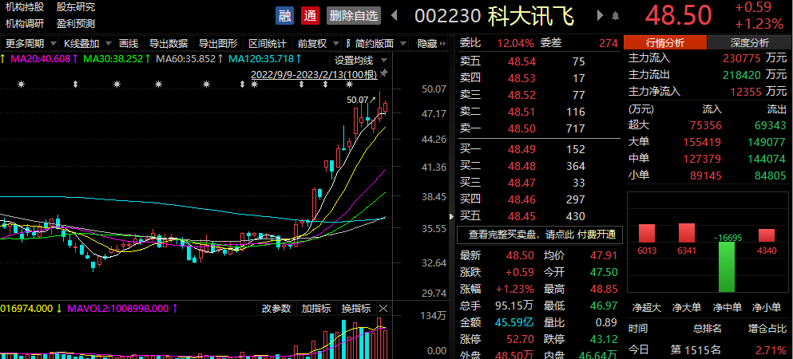
Task: Click the 卖三 price 48.52 row
Action: [538, 96]
